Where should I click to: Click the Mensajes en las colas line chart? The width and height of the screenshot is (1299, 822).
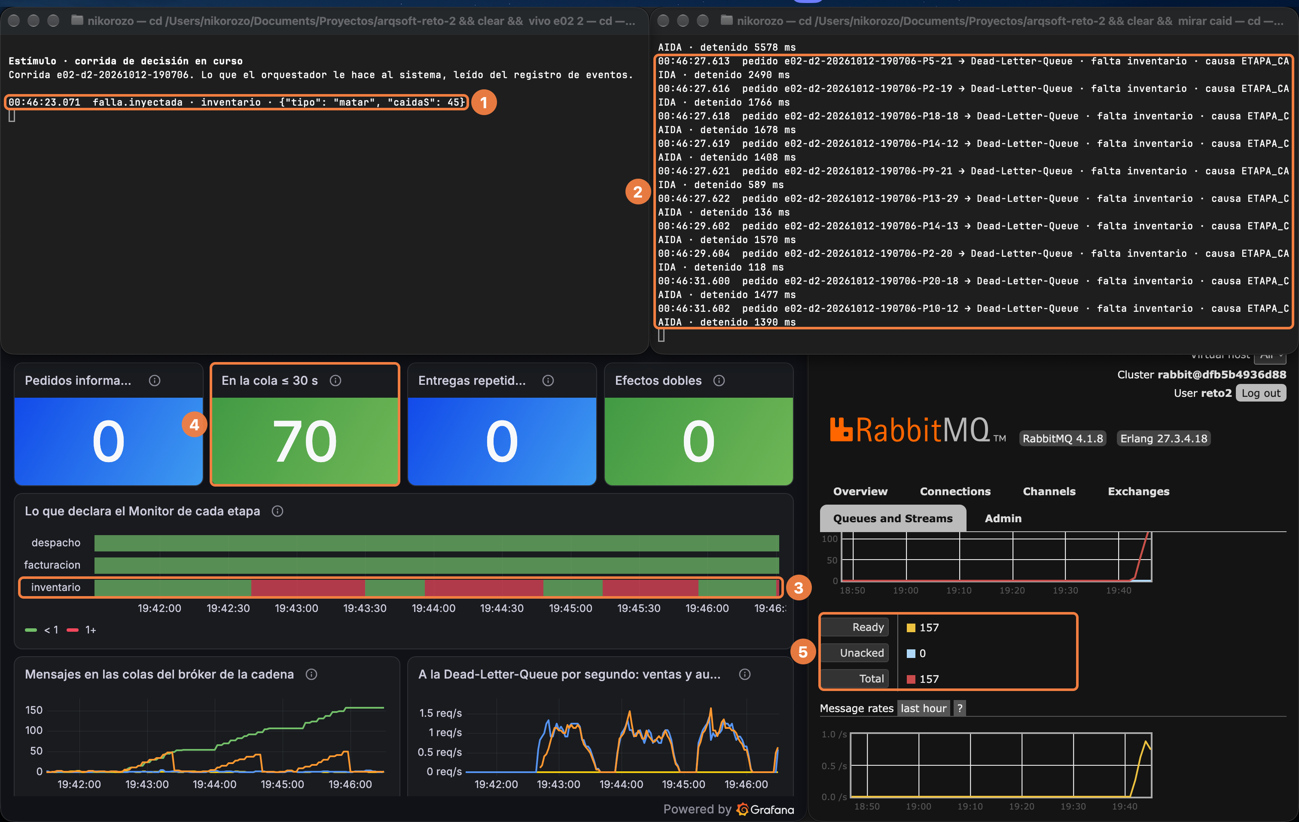pos(215,737)
